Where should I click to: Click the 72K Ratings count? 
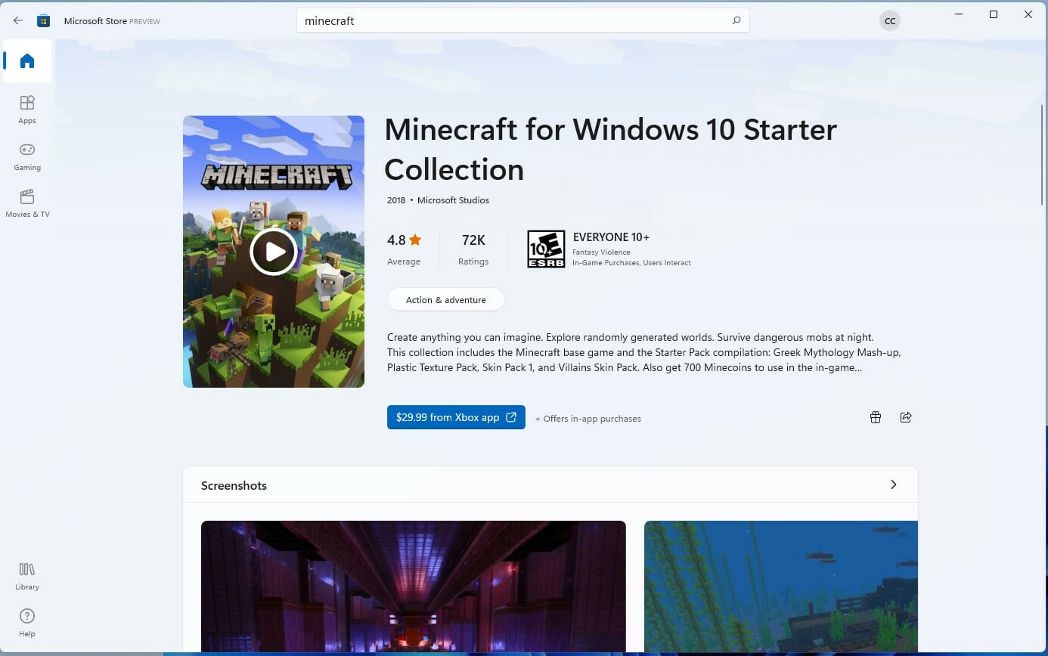coord(473,249)
